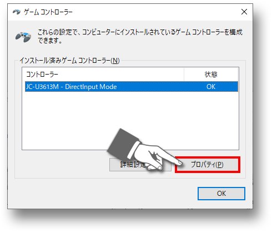This screenshot has width=272, height=232.
Task: Click empty white area of the controller list
Action: (74, 121)
